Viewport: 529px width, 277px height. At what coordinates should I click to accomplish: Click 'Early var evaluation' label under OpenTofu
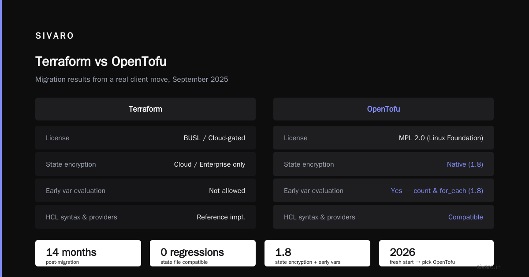313,191
